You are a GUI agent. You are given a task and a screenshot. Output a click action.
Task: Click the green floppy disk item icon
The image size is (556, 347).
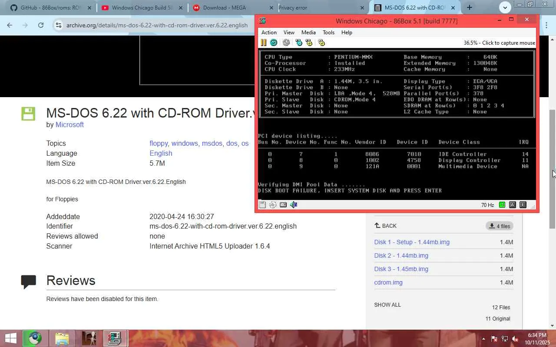tap(28, 114)
